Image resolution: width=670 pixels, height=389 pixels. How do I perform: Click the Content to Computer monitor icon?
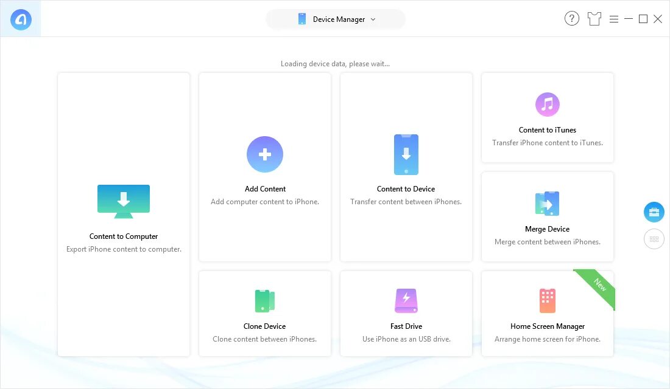[124, 201]
